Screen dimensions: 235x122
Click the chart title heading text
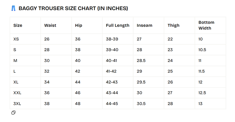pos(73,8)
